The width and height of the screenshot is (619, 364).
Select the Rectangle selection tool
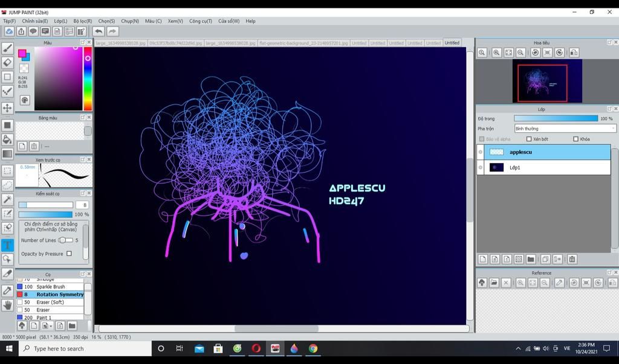(x=7, y=171)
